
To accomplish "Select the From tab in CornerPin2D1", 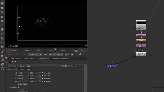I will 22,69.
